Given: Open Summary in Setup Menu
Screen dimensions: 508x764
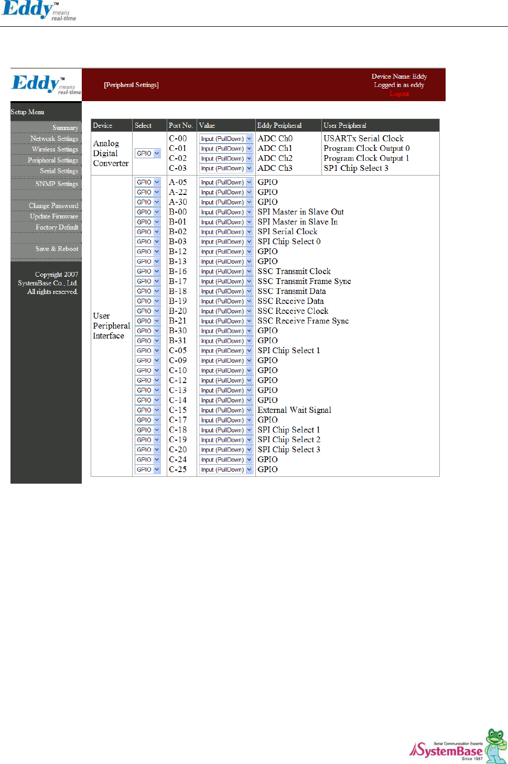Looking at the screenshot, I should [65, 128].
